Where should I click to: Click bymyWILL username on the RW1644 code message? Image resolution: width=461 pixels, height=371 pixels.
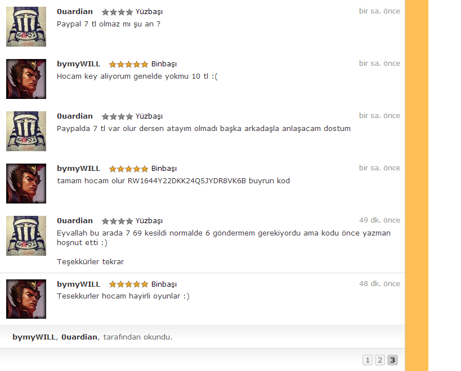(x=78, y=169)
